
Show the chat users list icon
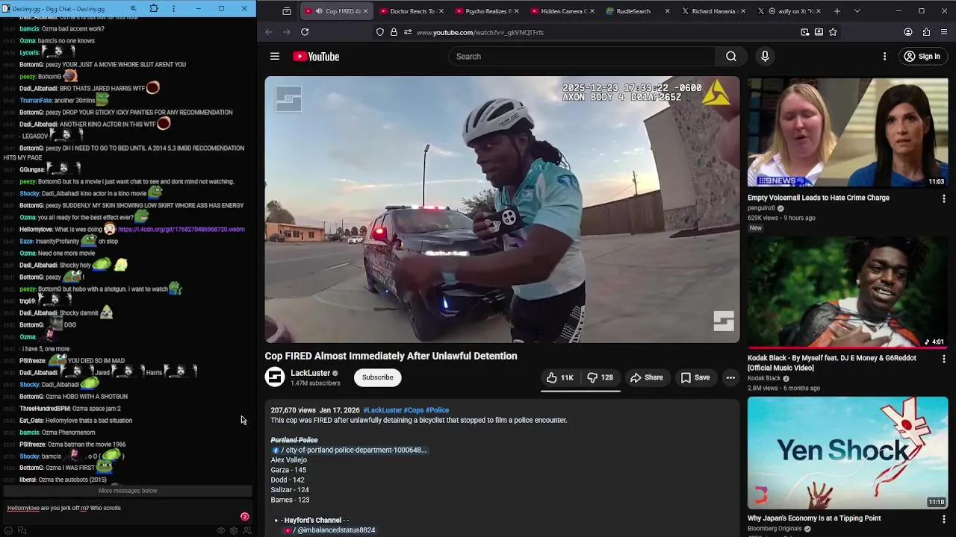[x=246, y=530]
